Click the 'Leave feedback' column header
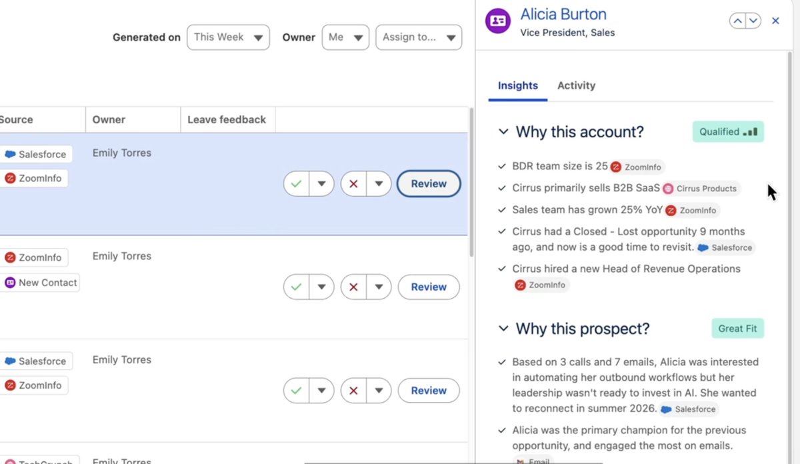This screenshot has width=800, height=464. [x=227, y=119]
